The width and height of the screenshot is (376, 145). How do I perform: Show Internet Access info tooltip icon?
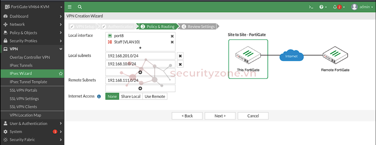click(99, 96)
